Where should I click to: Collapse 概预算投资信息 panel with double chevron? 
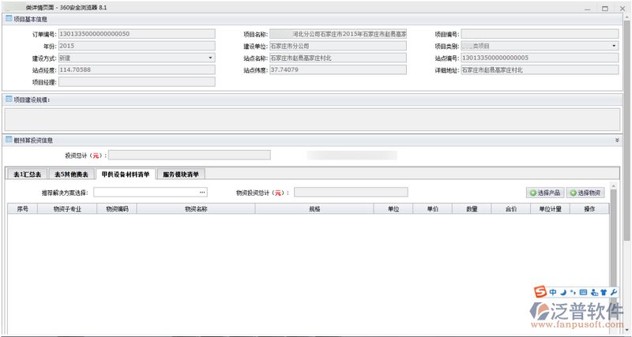(x=617, y=140)
